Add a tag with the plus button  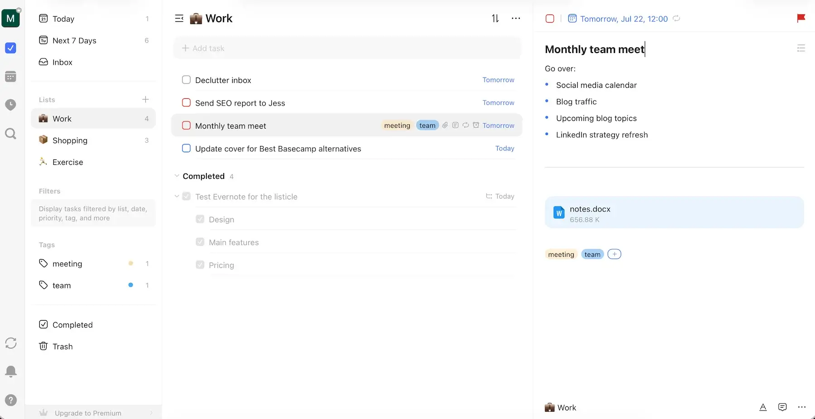tap(614, 254)
